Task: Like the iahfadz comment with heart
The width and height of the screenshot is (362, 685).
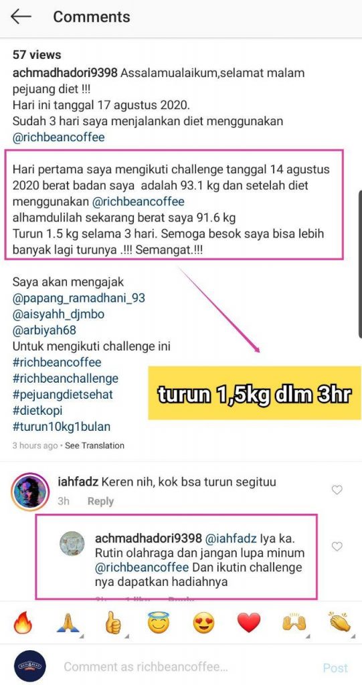Action: pyautogui.click(x=337, y=490)
